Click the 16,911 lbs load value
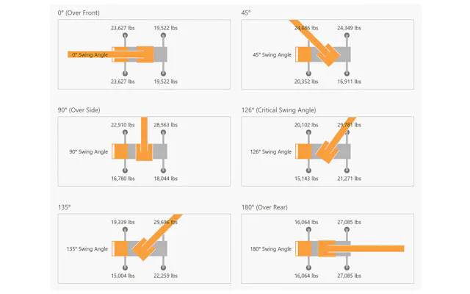Screen dimensions: 470x294 350,82
